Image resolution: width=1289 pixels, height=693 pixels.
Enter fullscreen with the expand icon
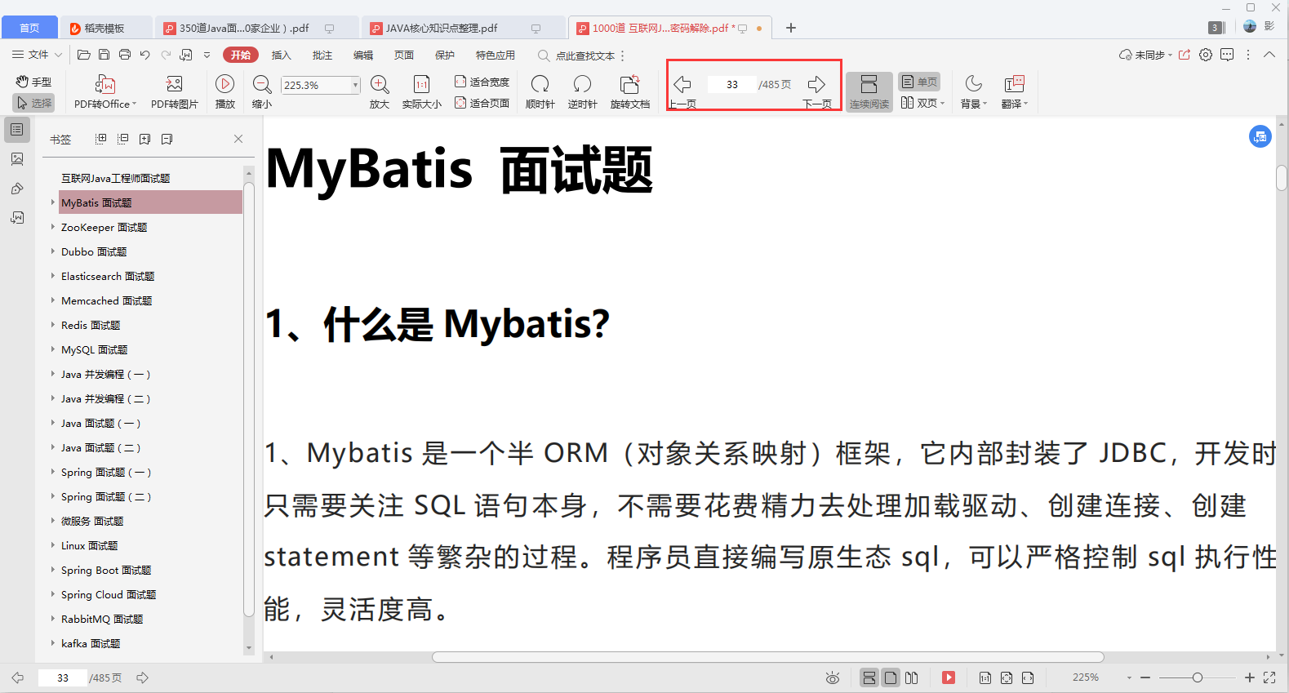[x=1269, y=677]
